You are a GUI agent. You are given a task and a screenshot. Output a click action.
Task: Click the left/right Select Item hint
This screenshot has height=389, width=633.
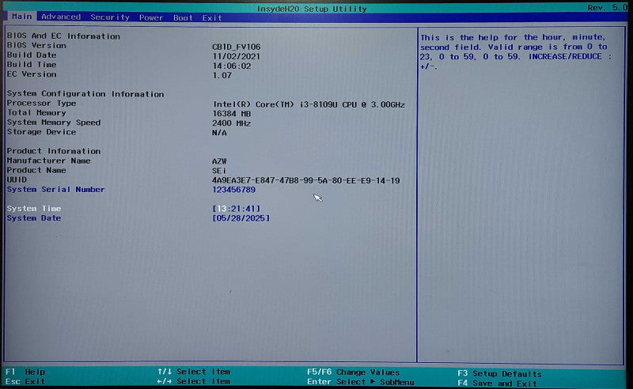point(194,381)
